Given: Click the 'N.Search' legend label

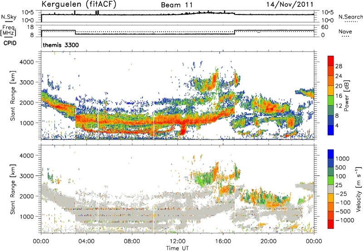Looking at the screenshot, I should click(x=351, y=17).
